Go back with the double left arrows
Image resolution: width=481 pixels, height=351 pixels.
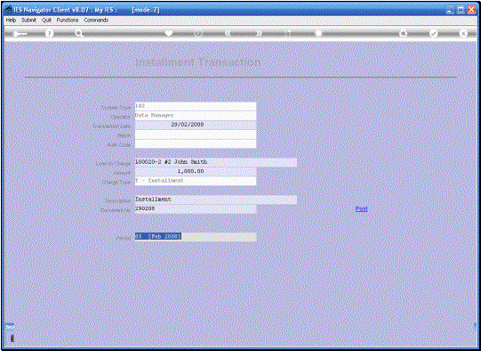pyautogui.click(x=228, y=33)
